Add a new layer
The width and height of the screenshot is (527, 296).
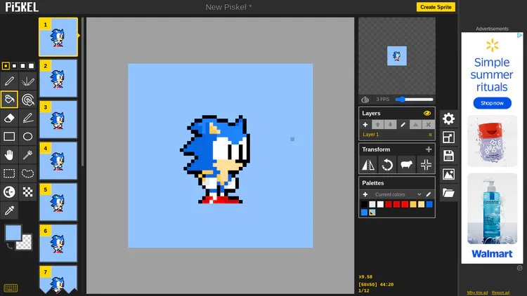[x=365, y=125]
